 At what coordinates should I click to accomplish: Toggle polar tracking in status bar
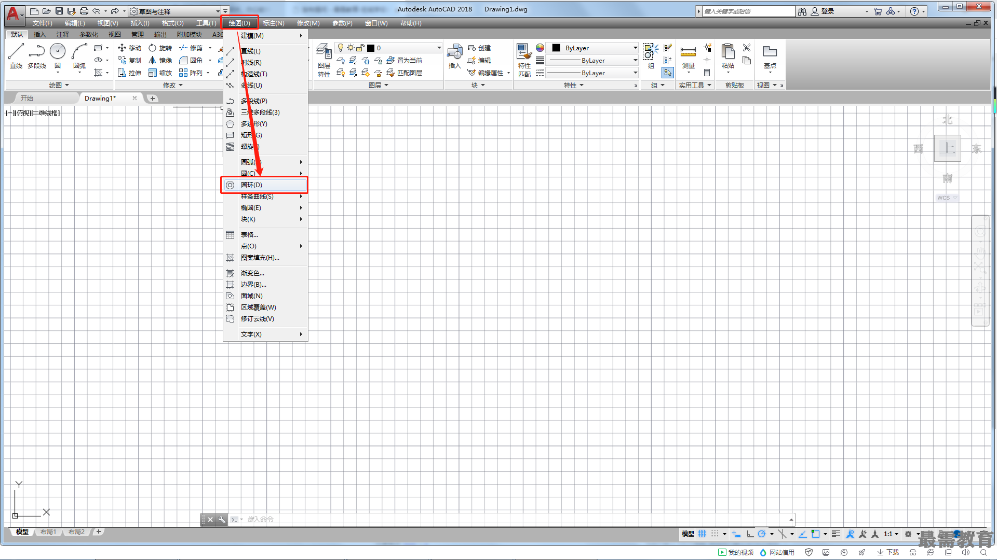[762, 534]
